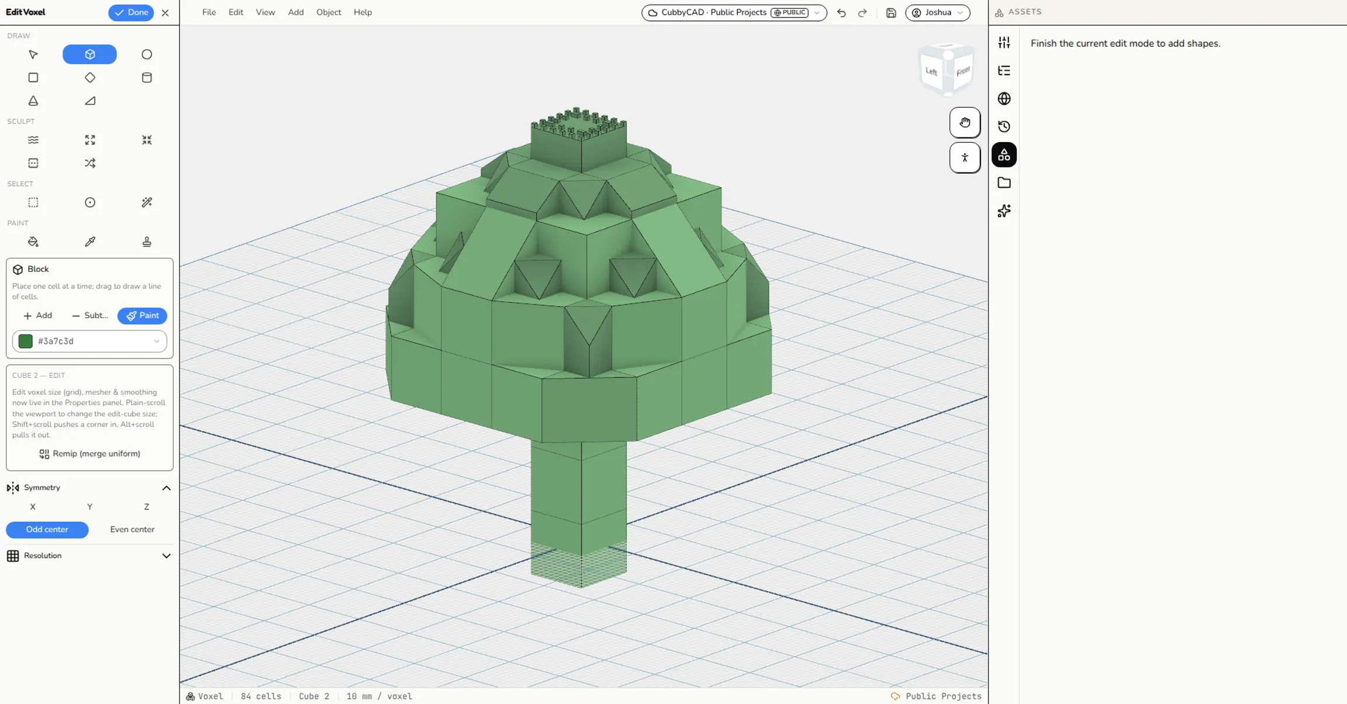Click "10 mm / voxel" in status bar
Image resolution: width=1347 pixels, height=704 pixels.
click(379, 696)
